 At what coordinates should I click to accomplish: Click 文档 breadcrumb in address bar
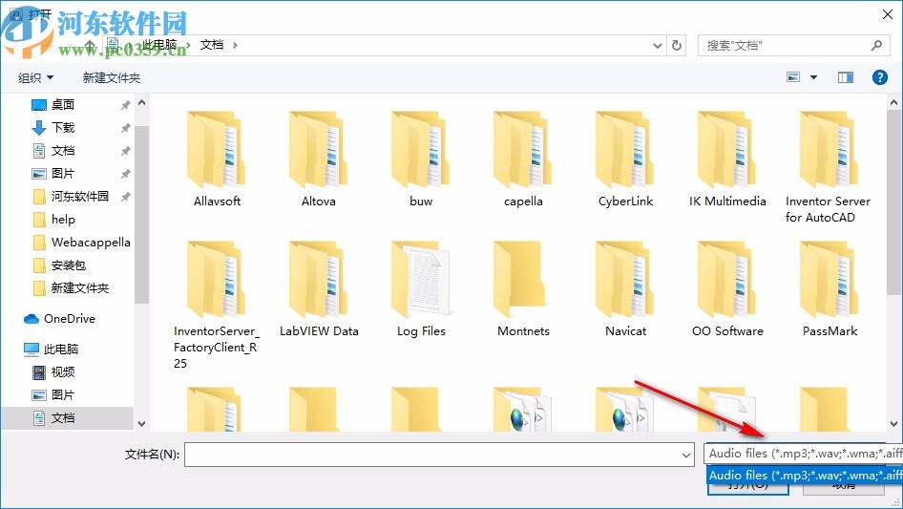211,45
